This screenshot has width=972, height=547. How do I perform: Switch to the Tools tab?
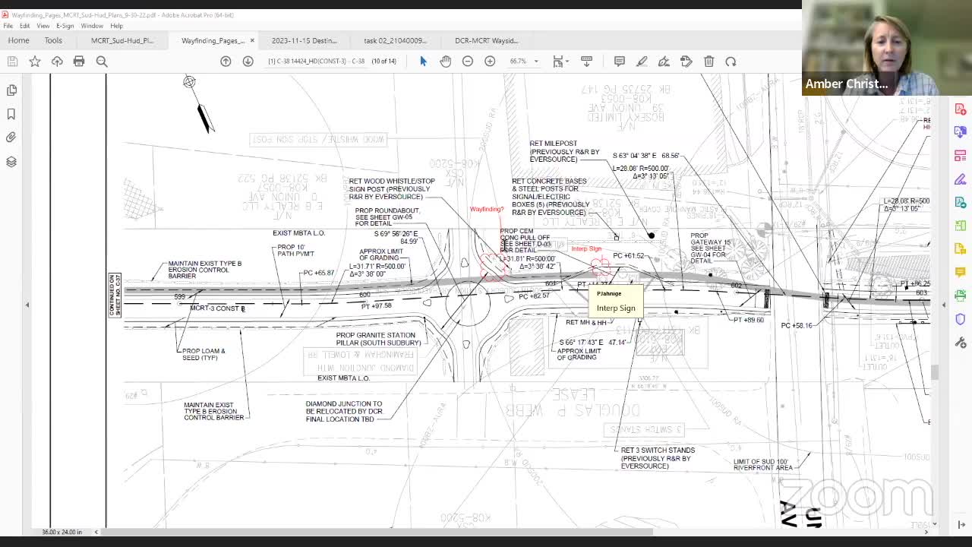coord(53,40)
